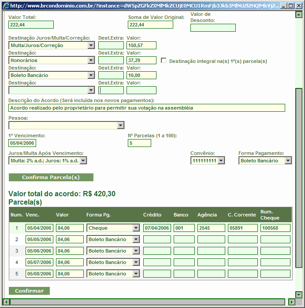Click the empty Banco field in parcela 4
This screenshot has height=308, width=305.
click(184, 262)
